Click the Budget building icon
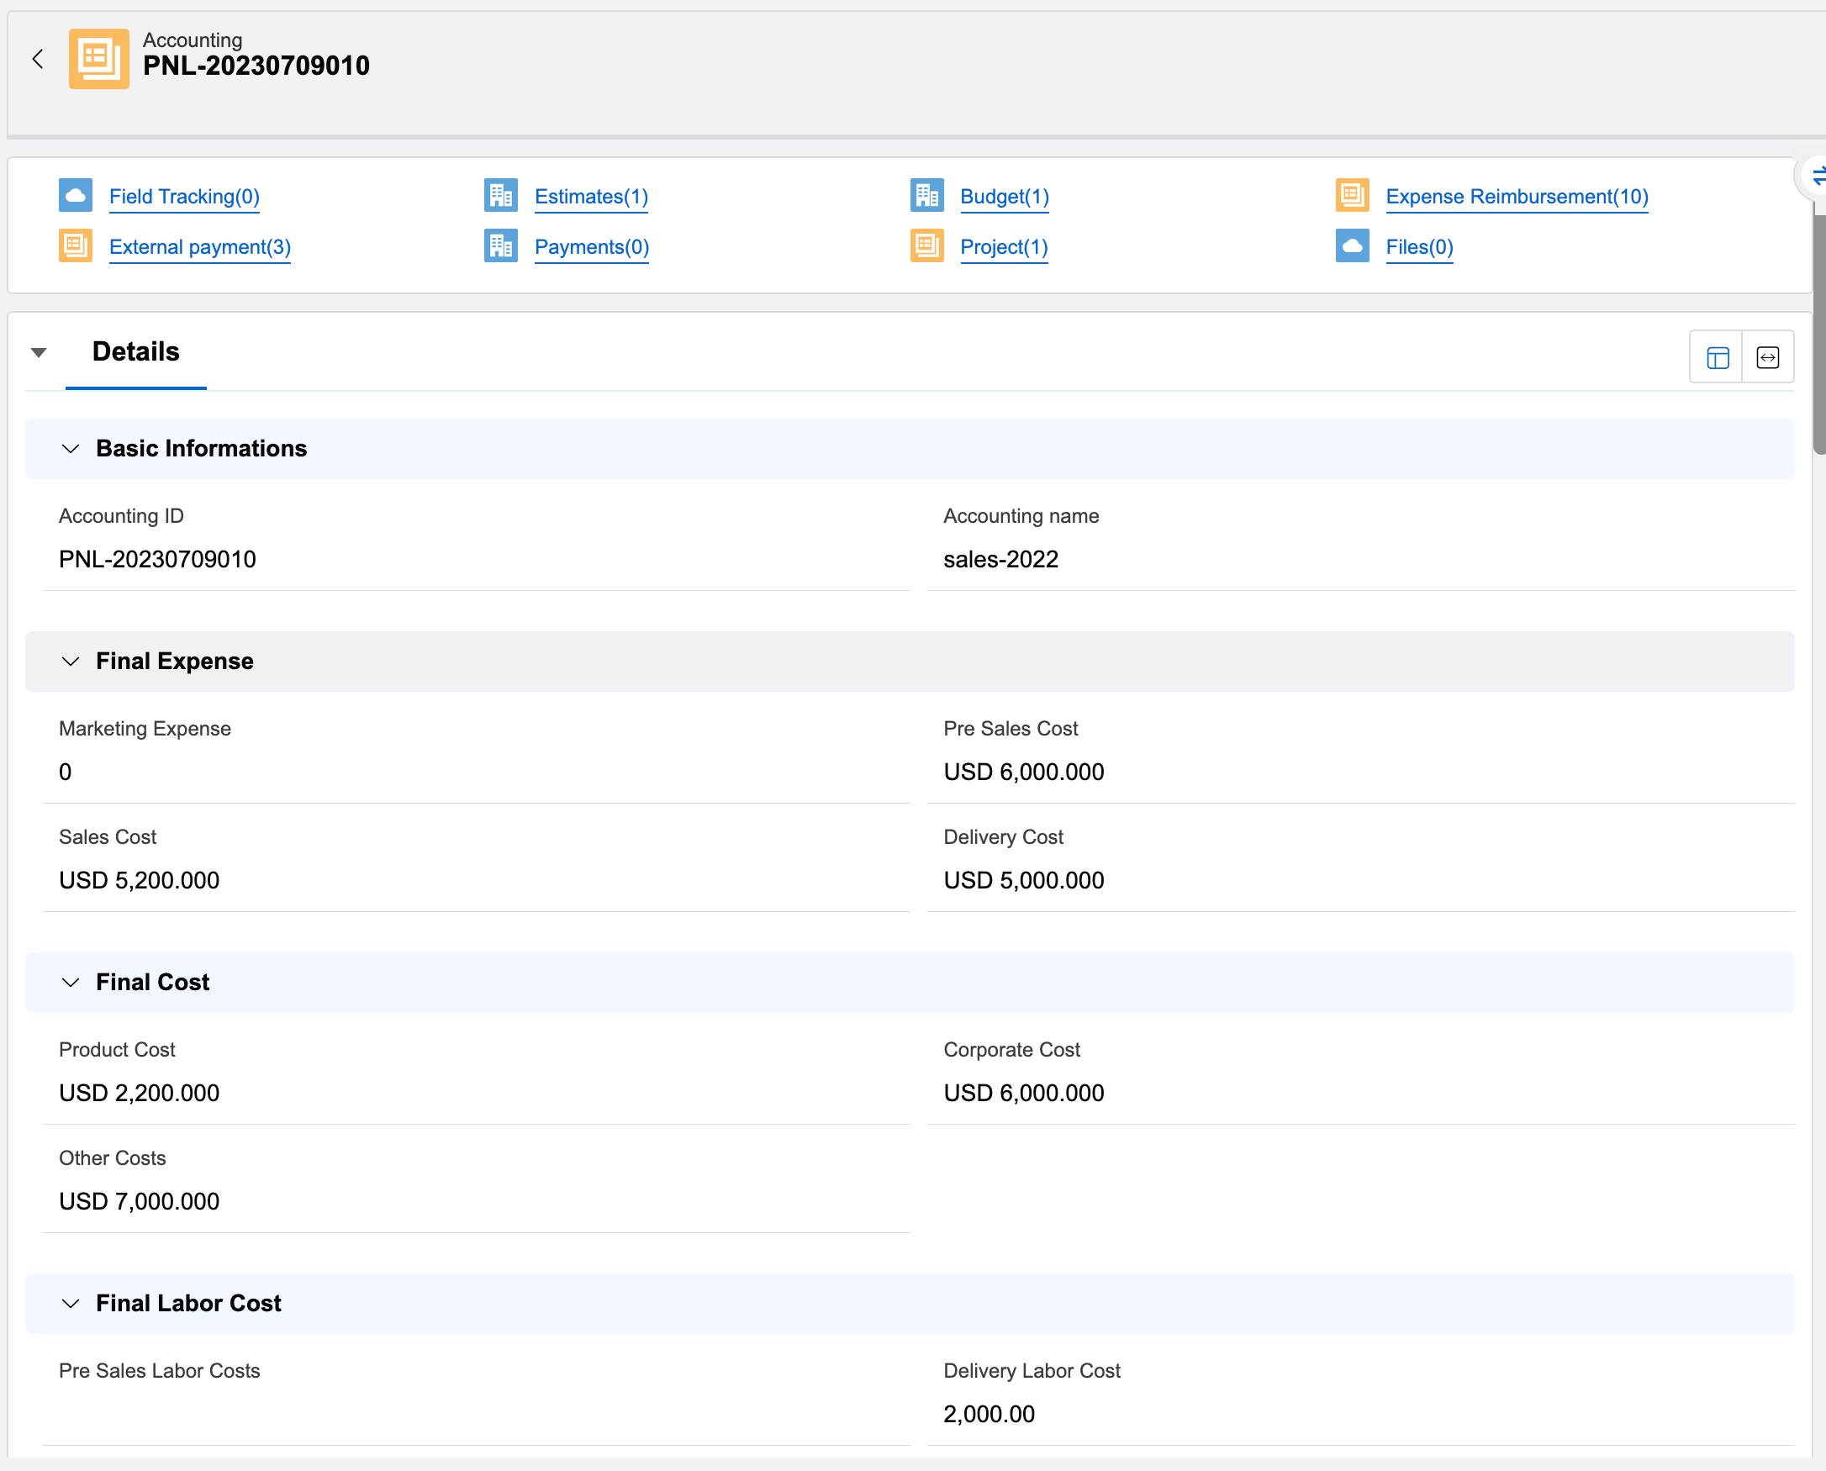This screenshot has width=1826, height=1471. click(926, 196)
